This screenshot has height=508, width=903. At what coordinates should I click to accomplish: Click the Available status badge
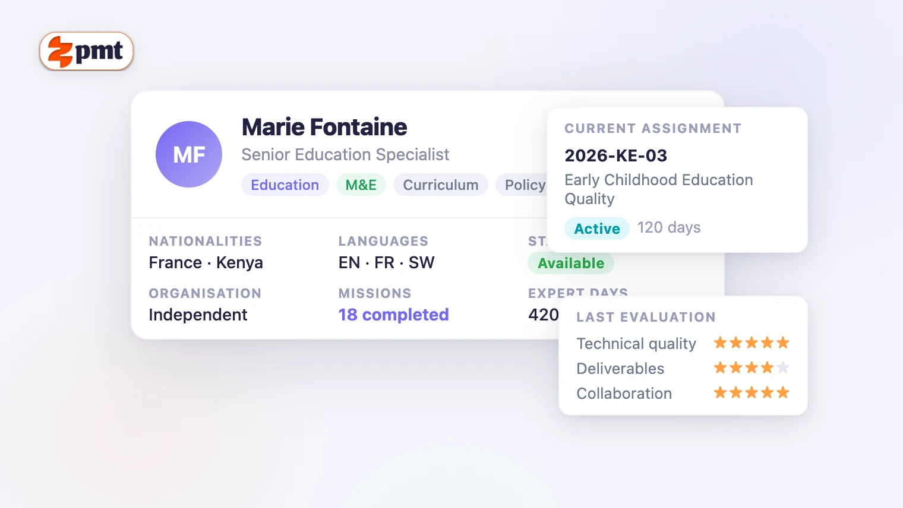tap(571, 263)
